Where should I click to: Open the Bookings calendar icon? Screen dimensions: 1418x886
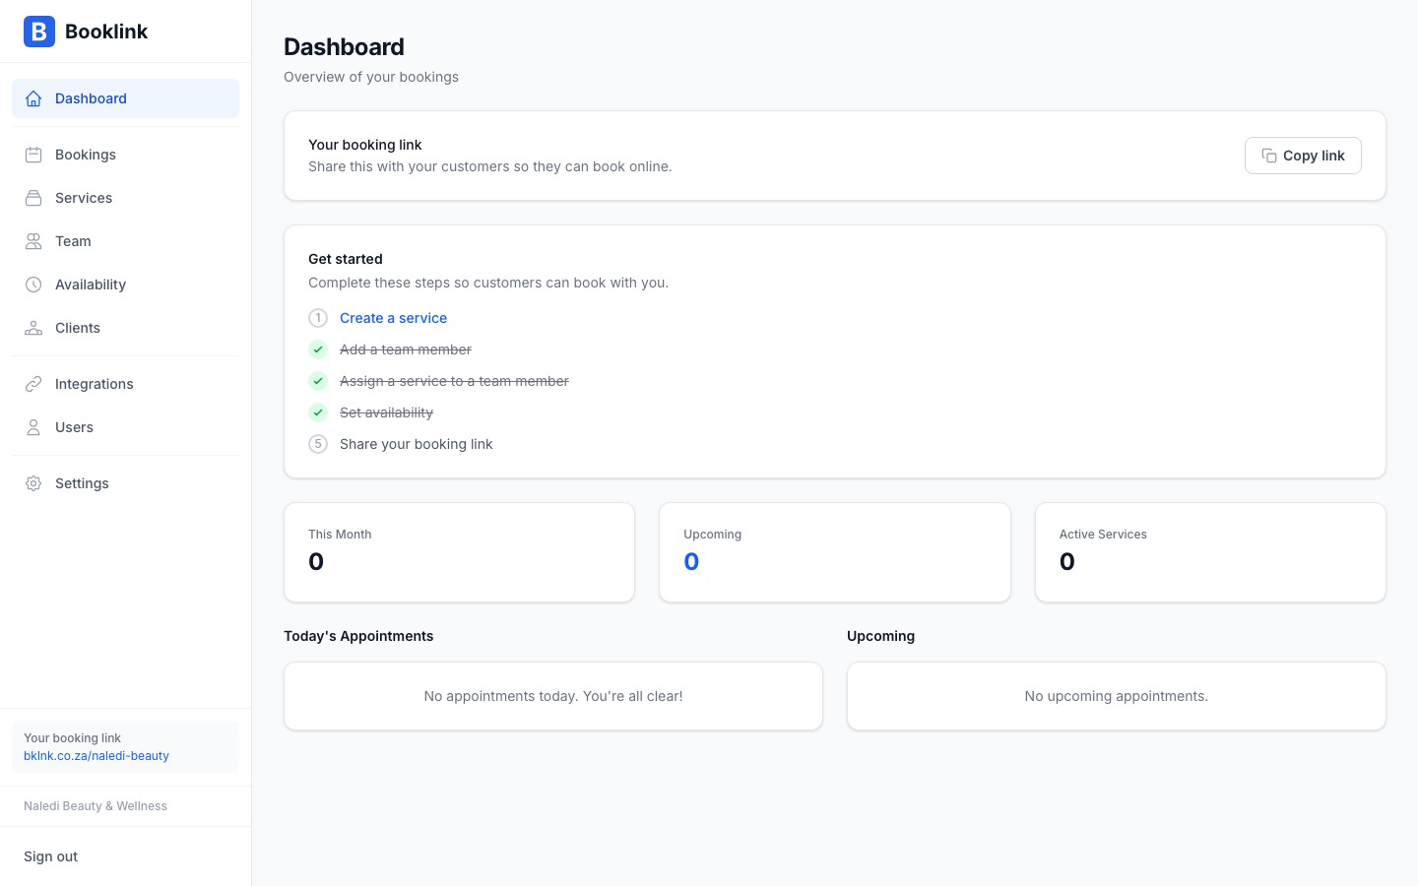[x=33, y=155]
